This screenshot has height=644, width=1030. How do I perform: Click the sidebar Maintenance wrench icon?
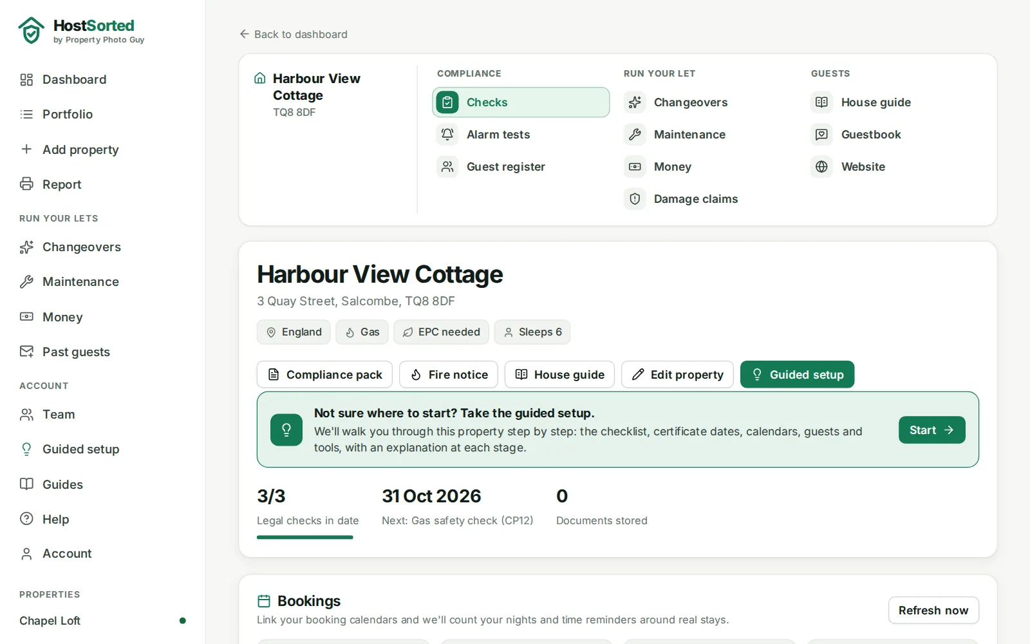tap(26, 281)
